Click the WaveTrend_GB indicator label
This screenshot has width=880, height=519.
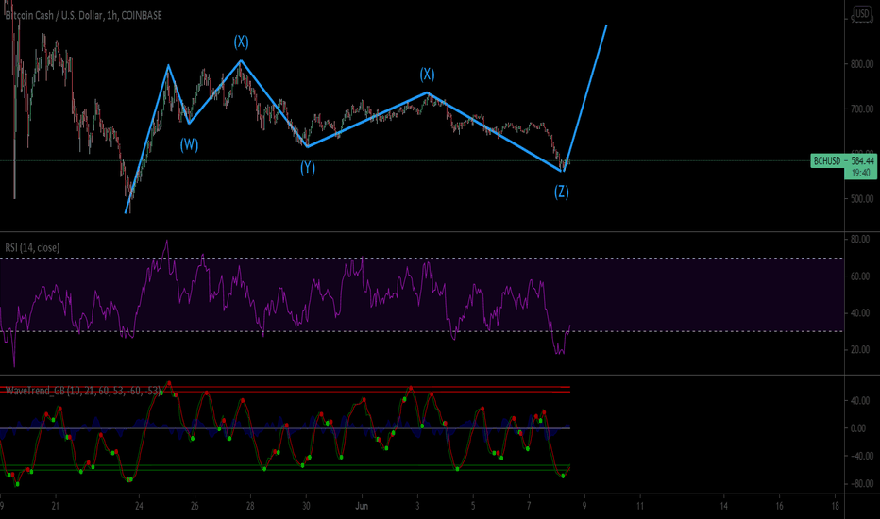click(82, 391)
